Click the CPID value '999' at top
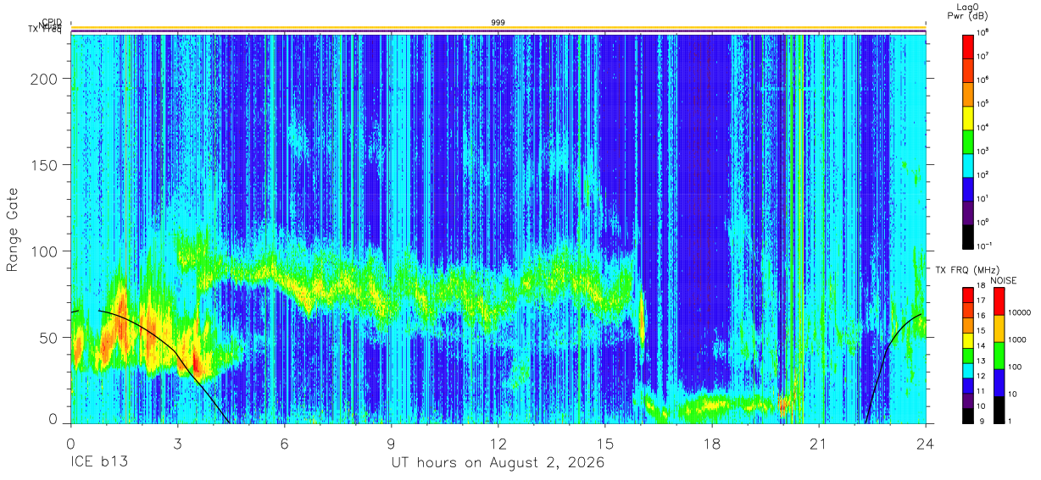Image resolution: width=1041 pixels, height=480 pixels. (x=498, y=22)
